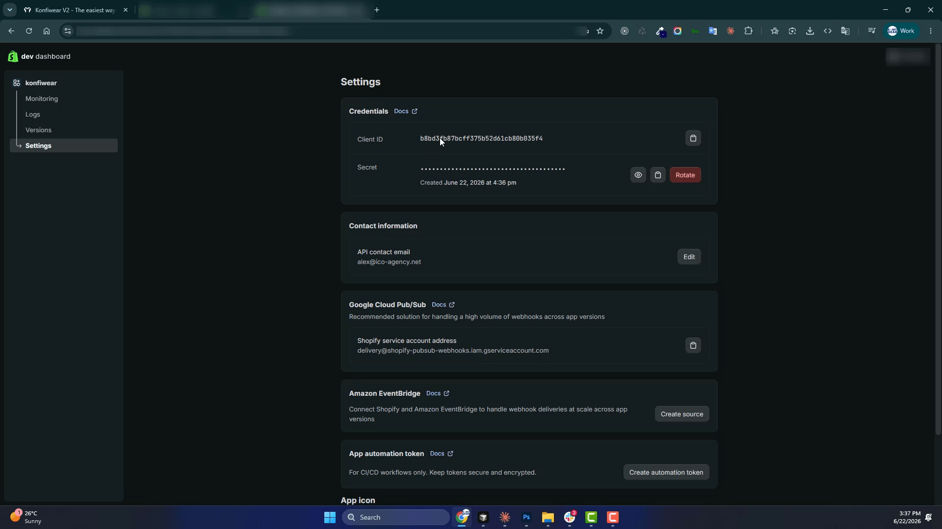This screenshot has height=529, width=942.
Task: Open Photoshop from the taskbar
Action: (526, 517)
